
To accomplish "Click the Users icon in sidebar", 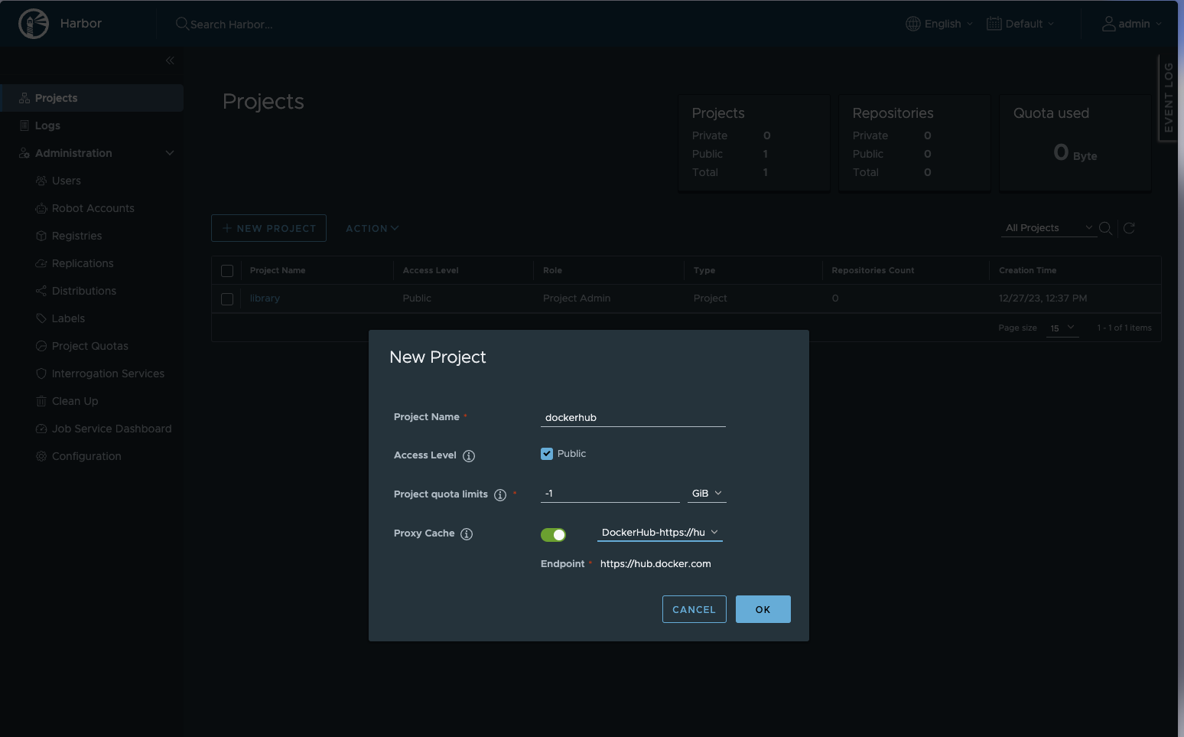I will (x=41, y=181).
